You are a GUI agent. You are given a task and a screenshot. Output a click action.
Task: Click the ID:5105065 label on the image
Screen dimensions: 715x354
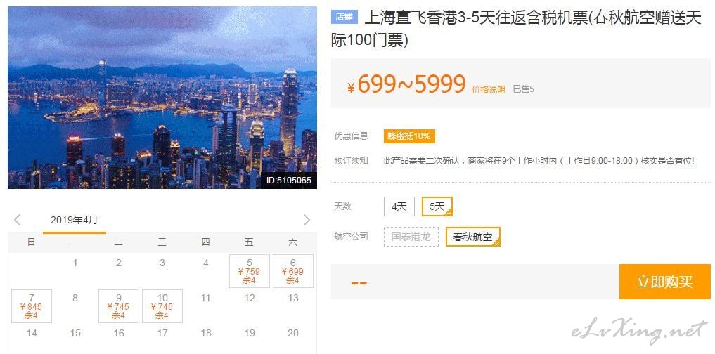[x=289, y=181]
